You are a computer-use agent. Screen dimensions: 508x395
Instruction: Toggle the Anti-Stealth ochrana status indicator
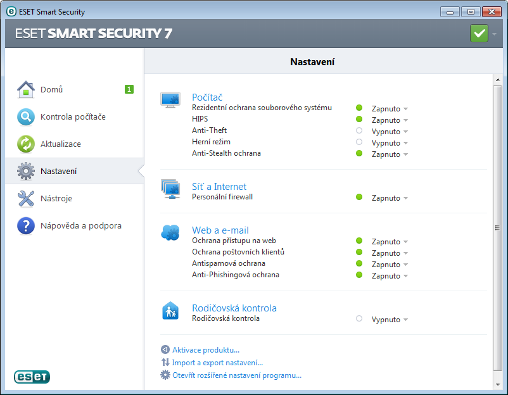359,153
